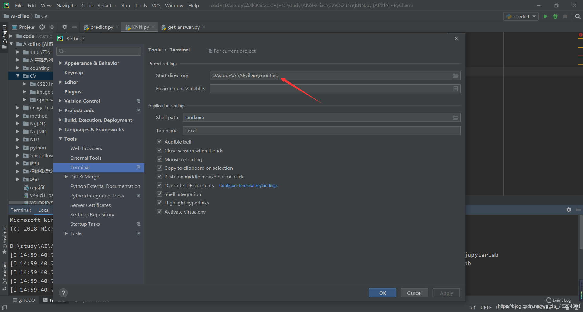583x312 pixels.
Task: Toggle Highlight hyperlinks checkbox
Action: point(159,203)
